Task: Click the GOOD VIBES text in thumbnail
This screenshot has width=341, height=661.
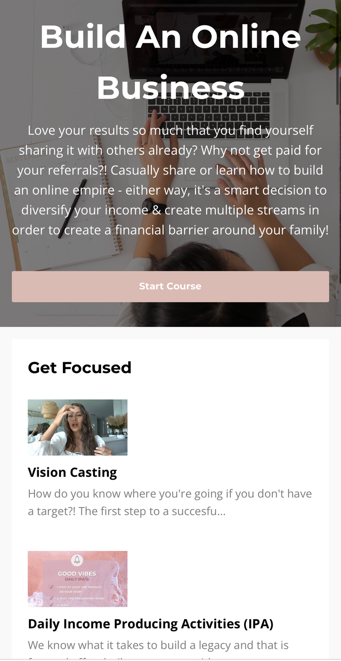Action: click(x=77, y=574)
